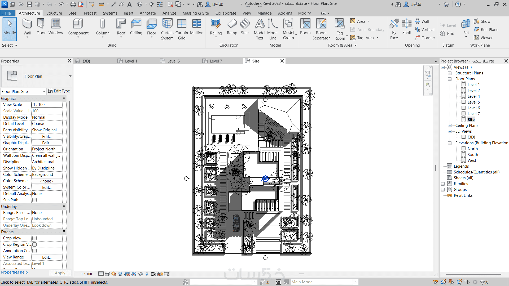Viewport: 509px width, 286px height.
Task: Click the Dormer opening tool
Action: pyautogui.click(x=425, y=38)
